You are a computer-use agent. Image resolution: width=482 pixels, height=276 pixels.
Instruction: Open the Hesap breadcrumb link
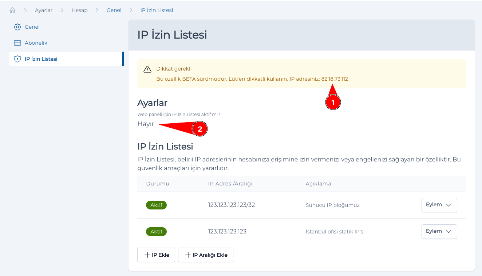[x=80, y=10]
